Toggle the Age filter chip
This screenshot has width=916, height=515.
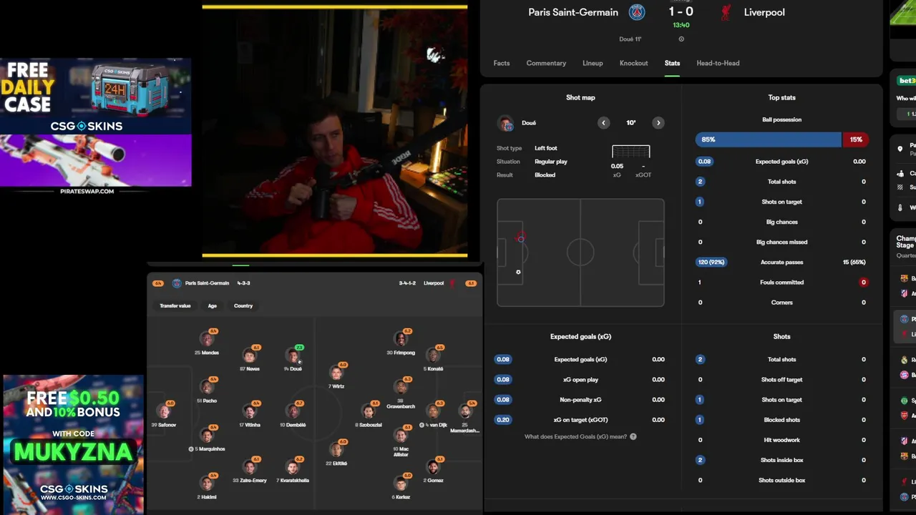pos(213,306)
